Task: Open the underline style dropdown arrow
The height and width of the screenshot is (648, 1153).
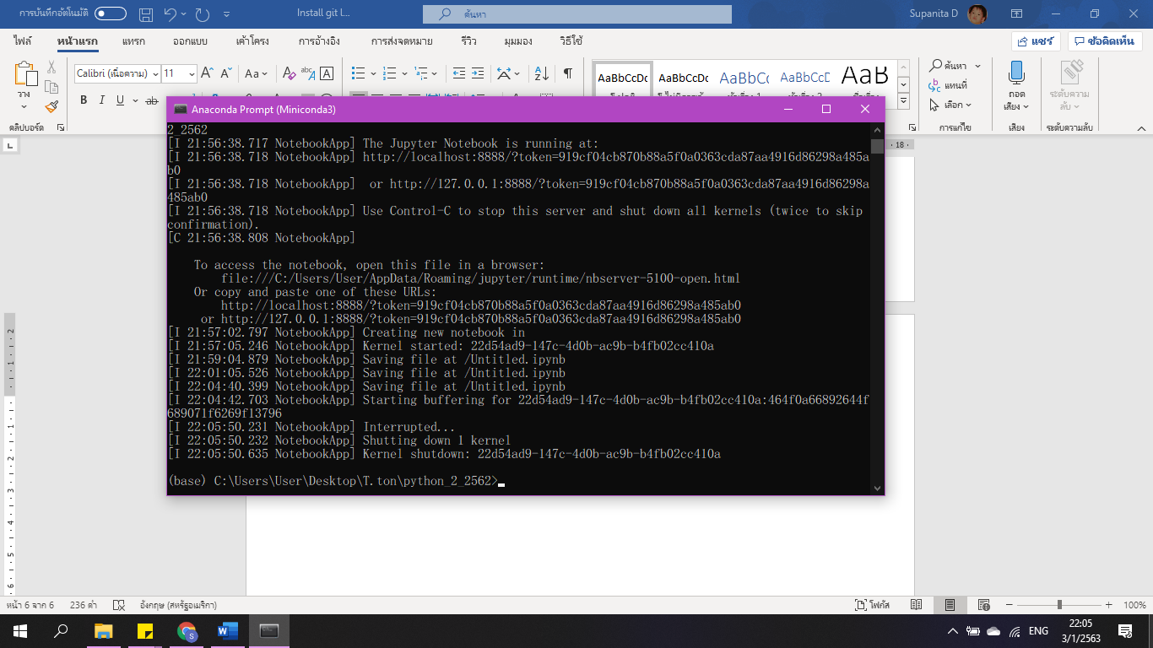Action: [x=134, y=100]
